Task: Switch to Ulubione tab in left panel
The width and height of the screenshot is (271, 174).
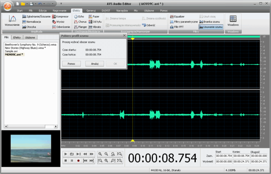Action: [30, 38]
